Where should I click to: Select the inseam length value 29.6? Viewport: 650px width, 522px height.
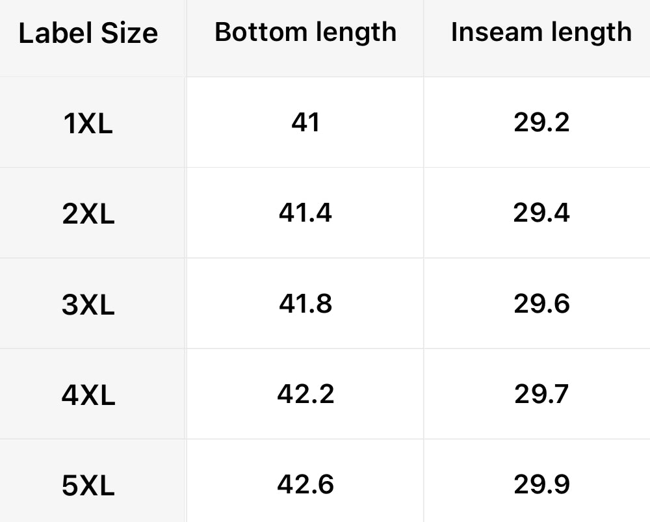click(541, 304)
